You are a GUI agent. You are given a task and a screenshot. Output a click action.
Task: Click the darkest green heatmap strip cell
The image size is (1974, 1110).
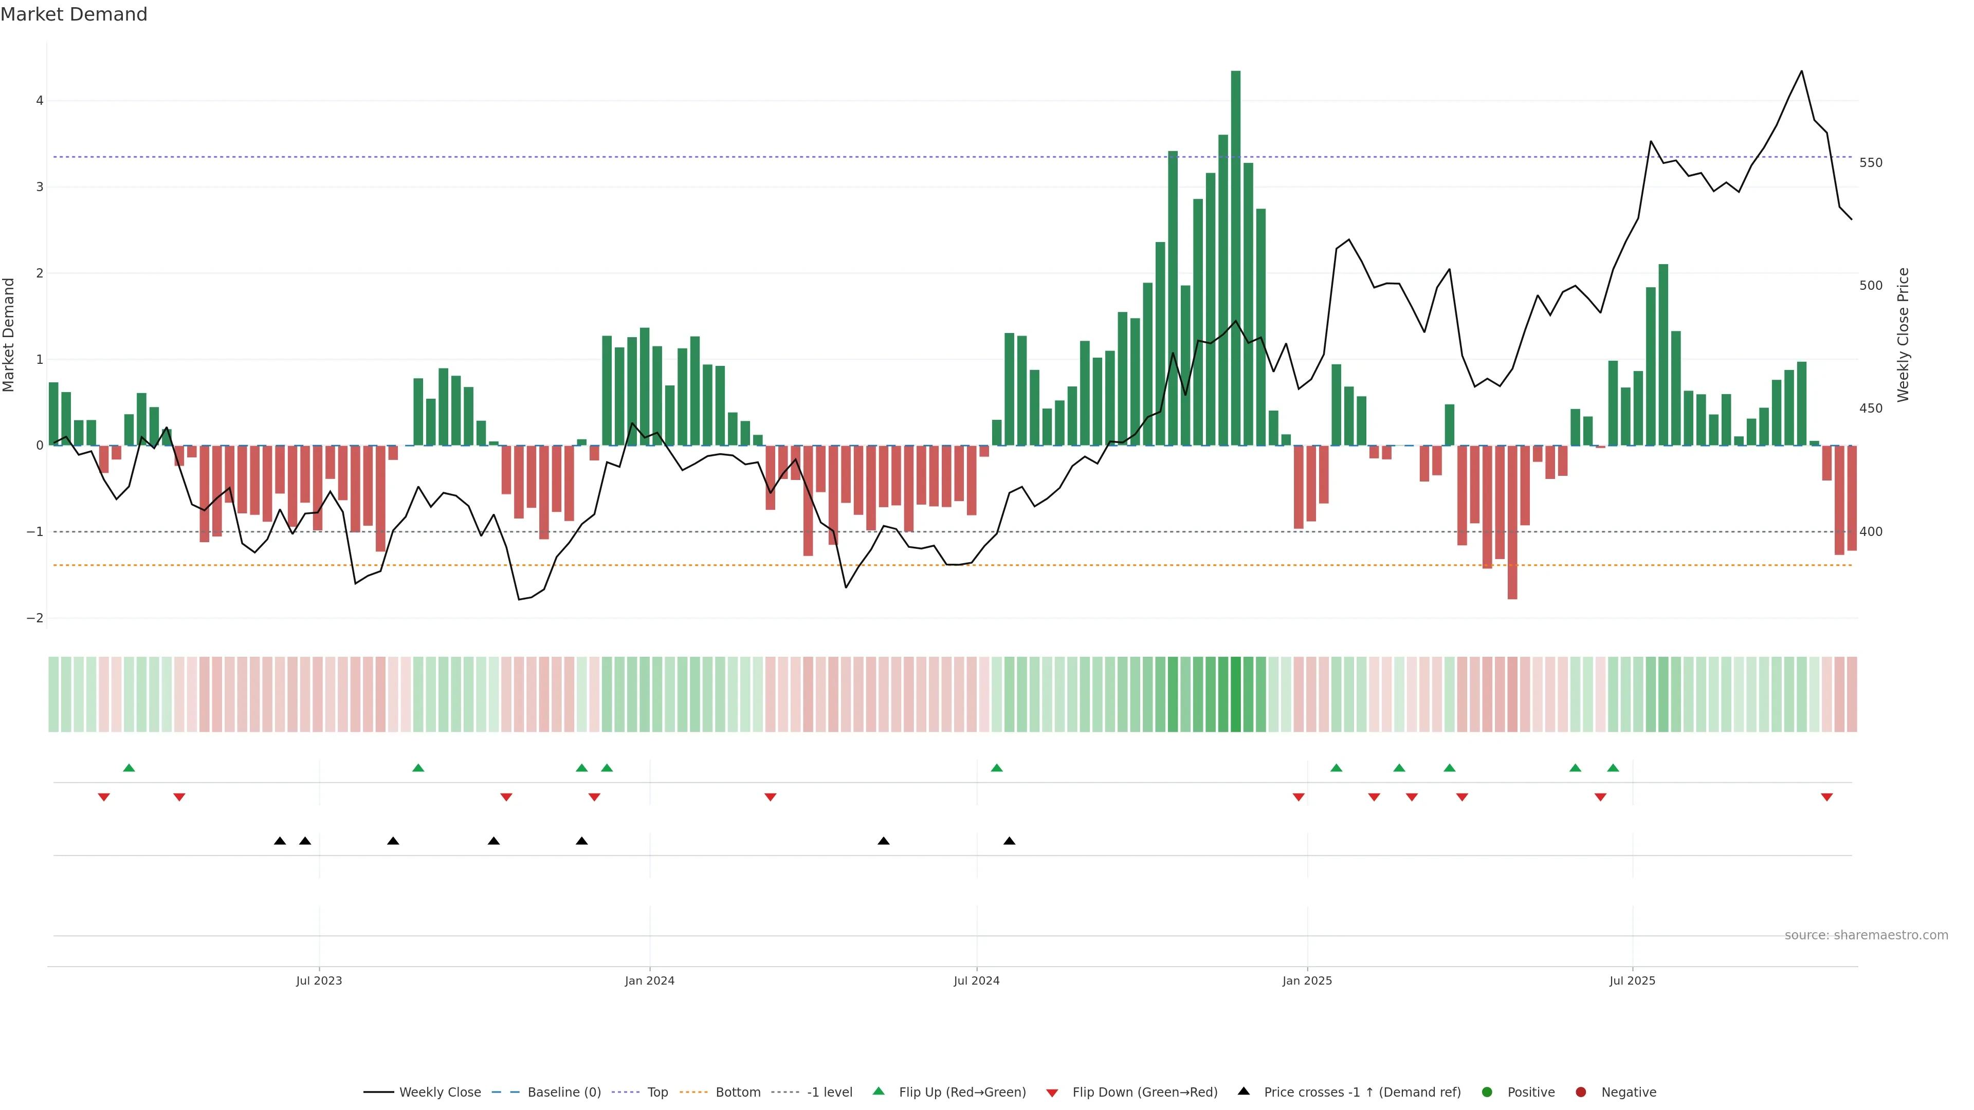coord(1235,694)
